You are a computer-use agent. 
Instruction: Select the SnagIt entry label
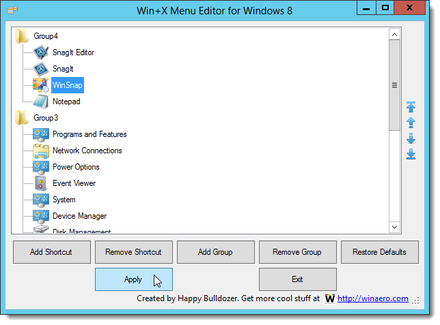click(x=63, y=69)
